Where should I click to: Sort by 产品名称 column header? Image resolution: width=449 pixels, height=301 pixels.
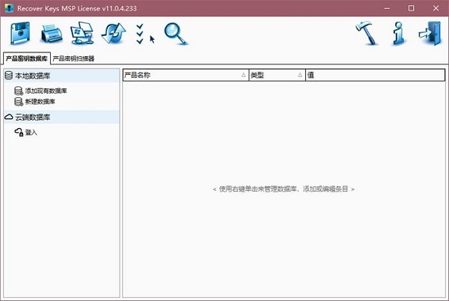pos(186,75)
